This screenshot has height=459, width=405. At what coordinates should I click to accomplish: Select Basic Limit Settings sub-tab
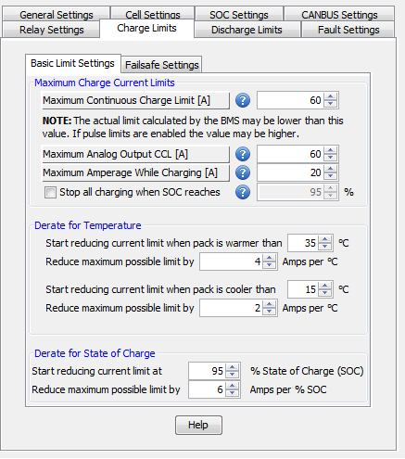[72, 63]
